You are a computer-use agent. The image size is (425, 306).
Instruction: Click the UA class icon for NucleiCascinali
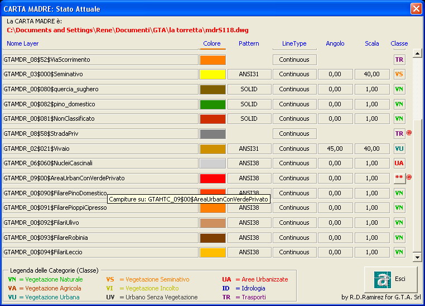click(x=399, y=164)
